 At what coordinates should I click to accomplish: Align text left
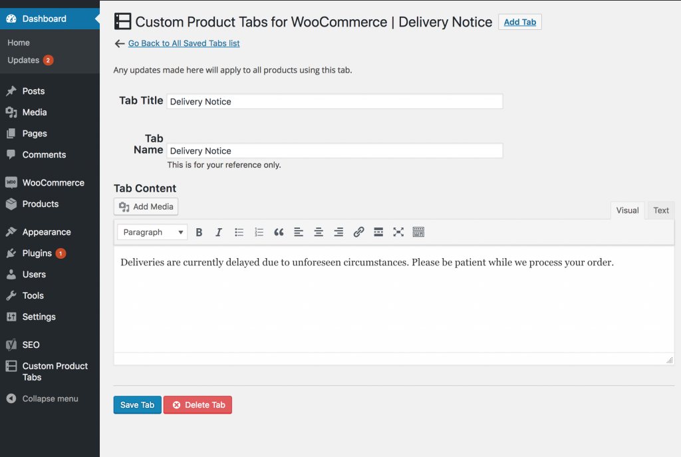click(x=299, y=232)
